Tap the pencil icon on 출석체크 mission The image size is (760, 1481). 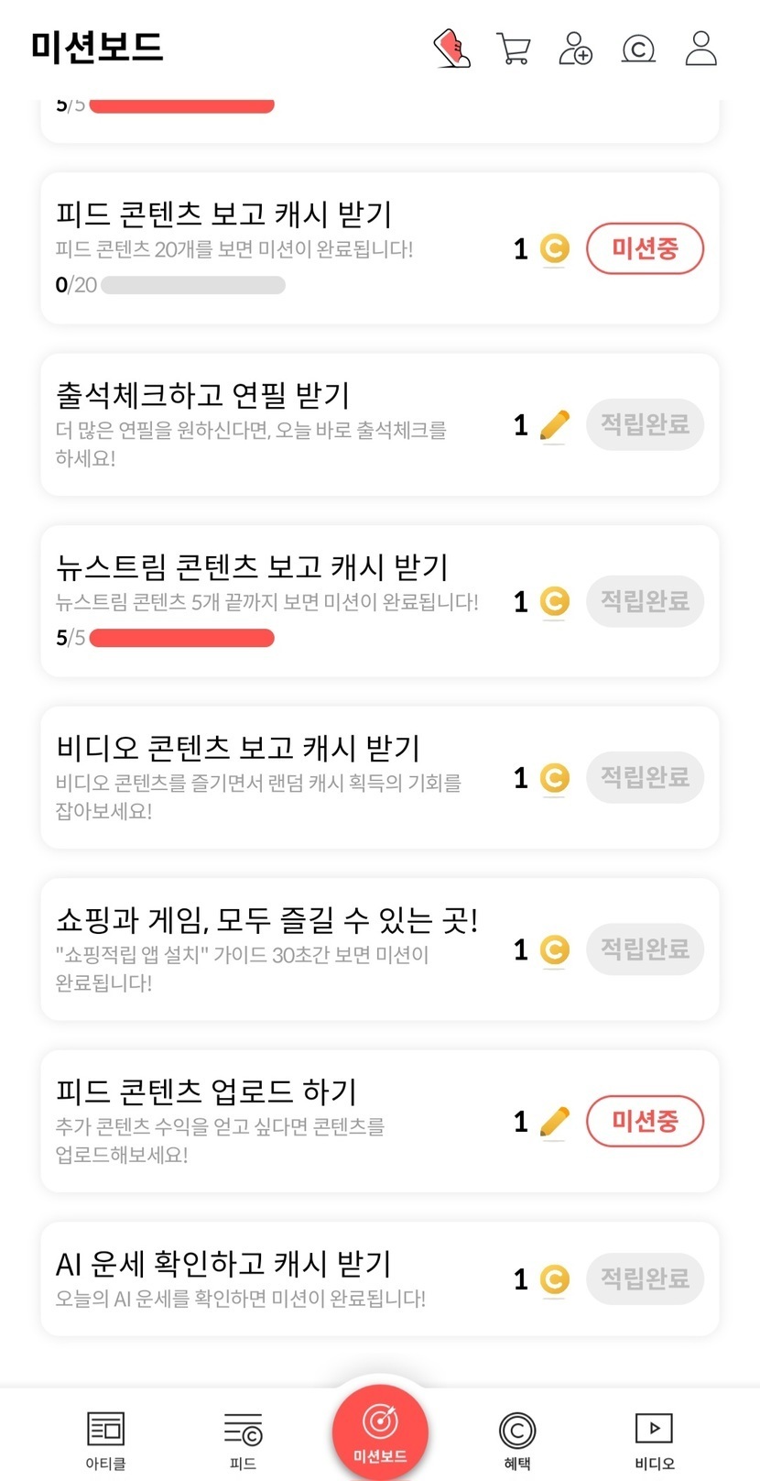coord(554,425)
